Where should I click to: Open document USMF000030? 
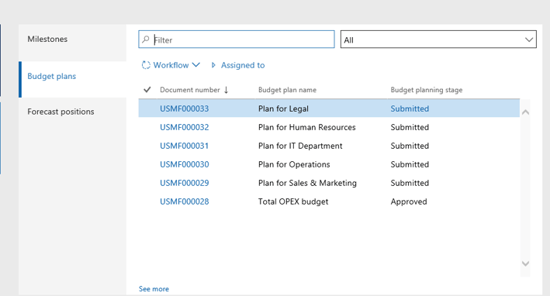[184, 164]
